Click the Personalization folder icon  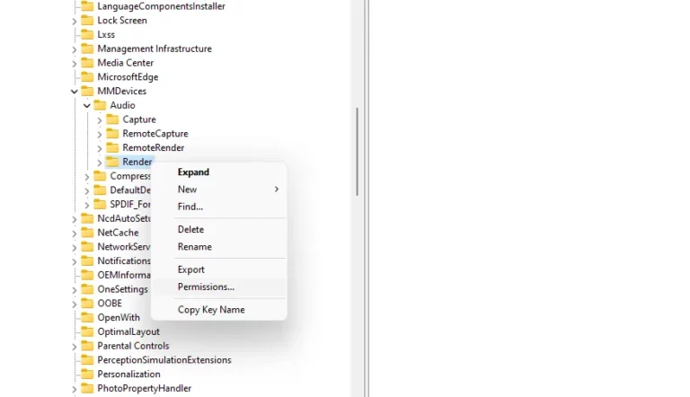point(87,375)
